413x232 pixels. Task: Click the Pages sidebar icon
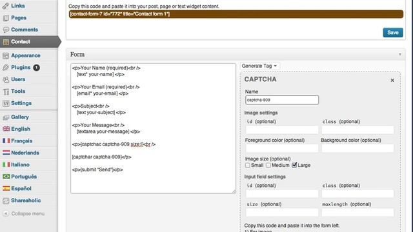6,18
